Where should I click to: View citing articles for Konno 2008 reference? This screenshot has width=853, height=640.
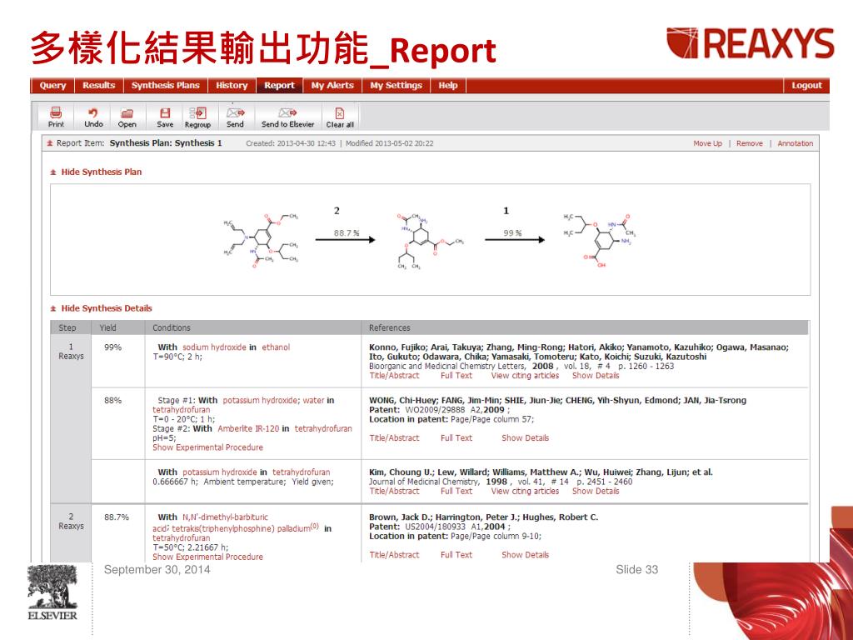coord(525,376)
